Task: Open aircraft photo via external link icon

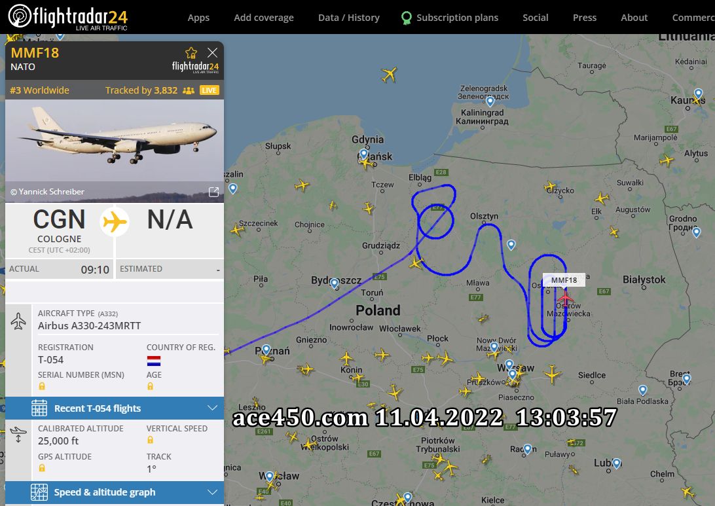Action: point(213,192)
